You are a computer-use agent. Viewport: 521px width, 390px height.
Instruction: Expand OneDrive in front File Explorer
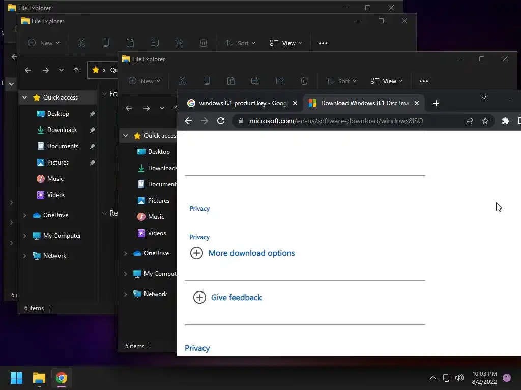coord(125,253)
